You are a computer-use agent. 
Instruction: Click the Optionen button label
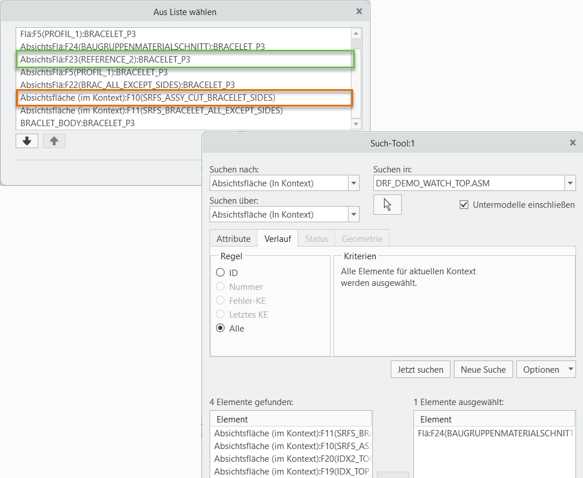(541, 369)
